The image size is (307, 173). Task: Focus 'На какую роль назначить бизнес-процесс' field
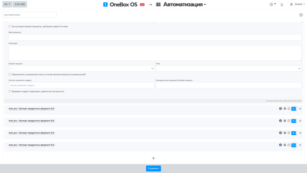229,85
